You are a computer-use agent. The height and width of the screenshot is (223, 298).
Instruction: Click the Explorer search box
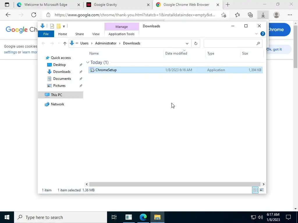point(233,44)
